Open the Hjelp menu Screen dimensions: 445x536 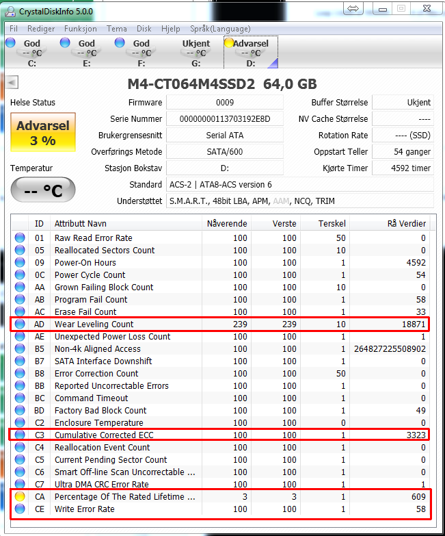pos(171,29)
